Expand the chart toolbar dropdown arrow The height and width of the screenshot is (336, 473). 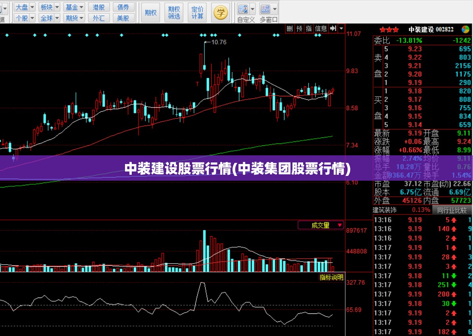coord(341,29)
